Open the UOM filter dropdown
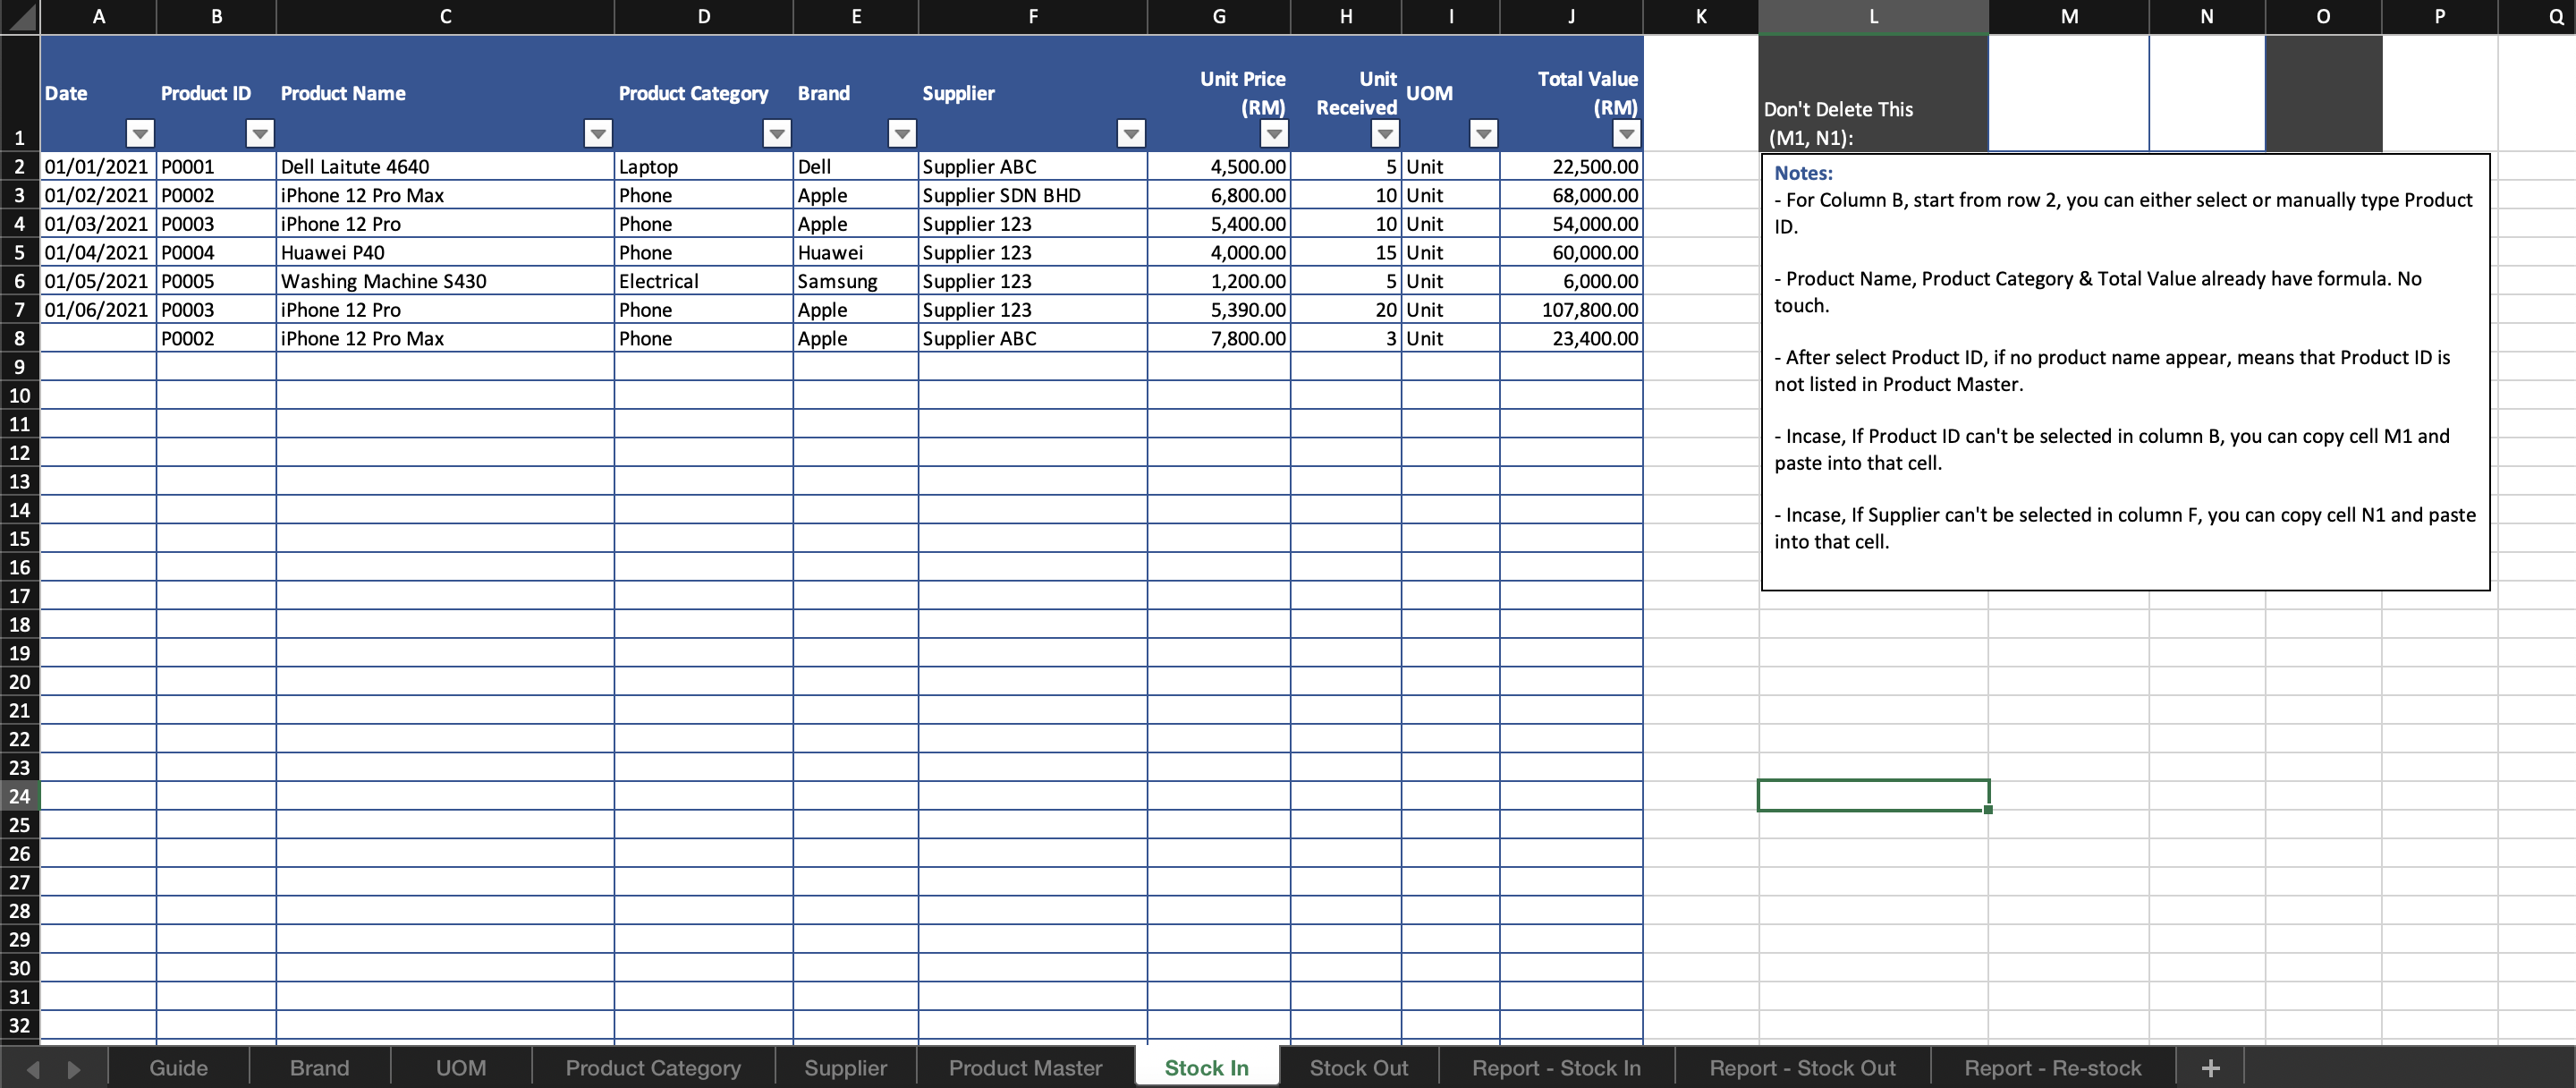 click(1483, 133)
